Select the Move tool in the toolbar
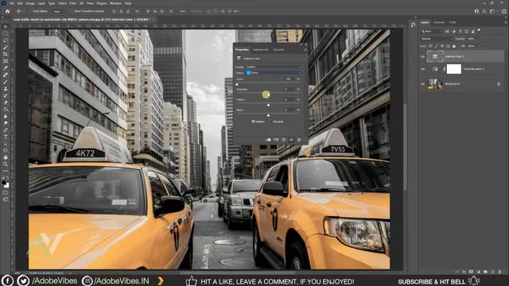 pyautogui.click(x=6, y=26)
